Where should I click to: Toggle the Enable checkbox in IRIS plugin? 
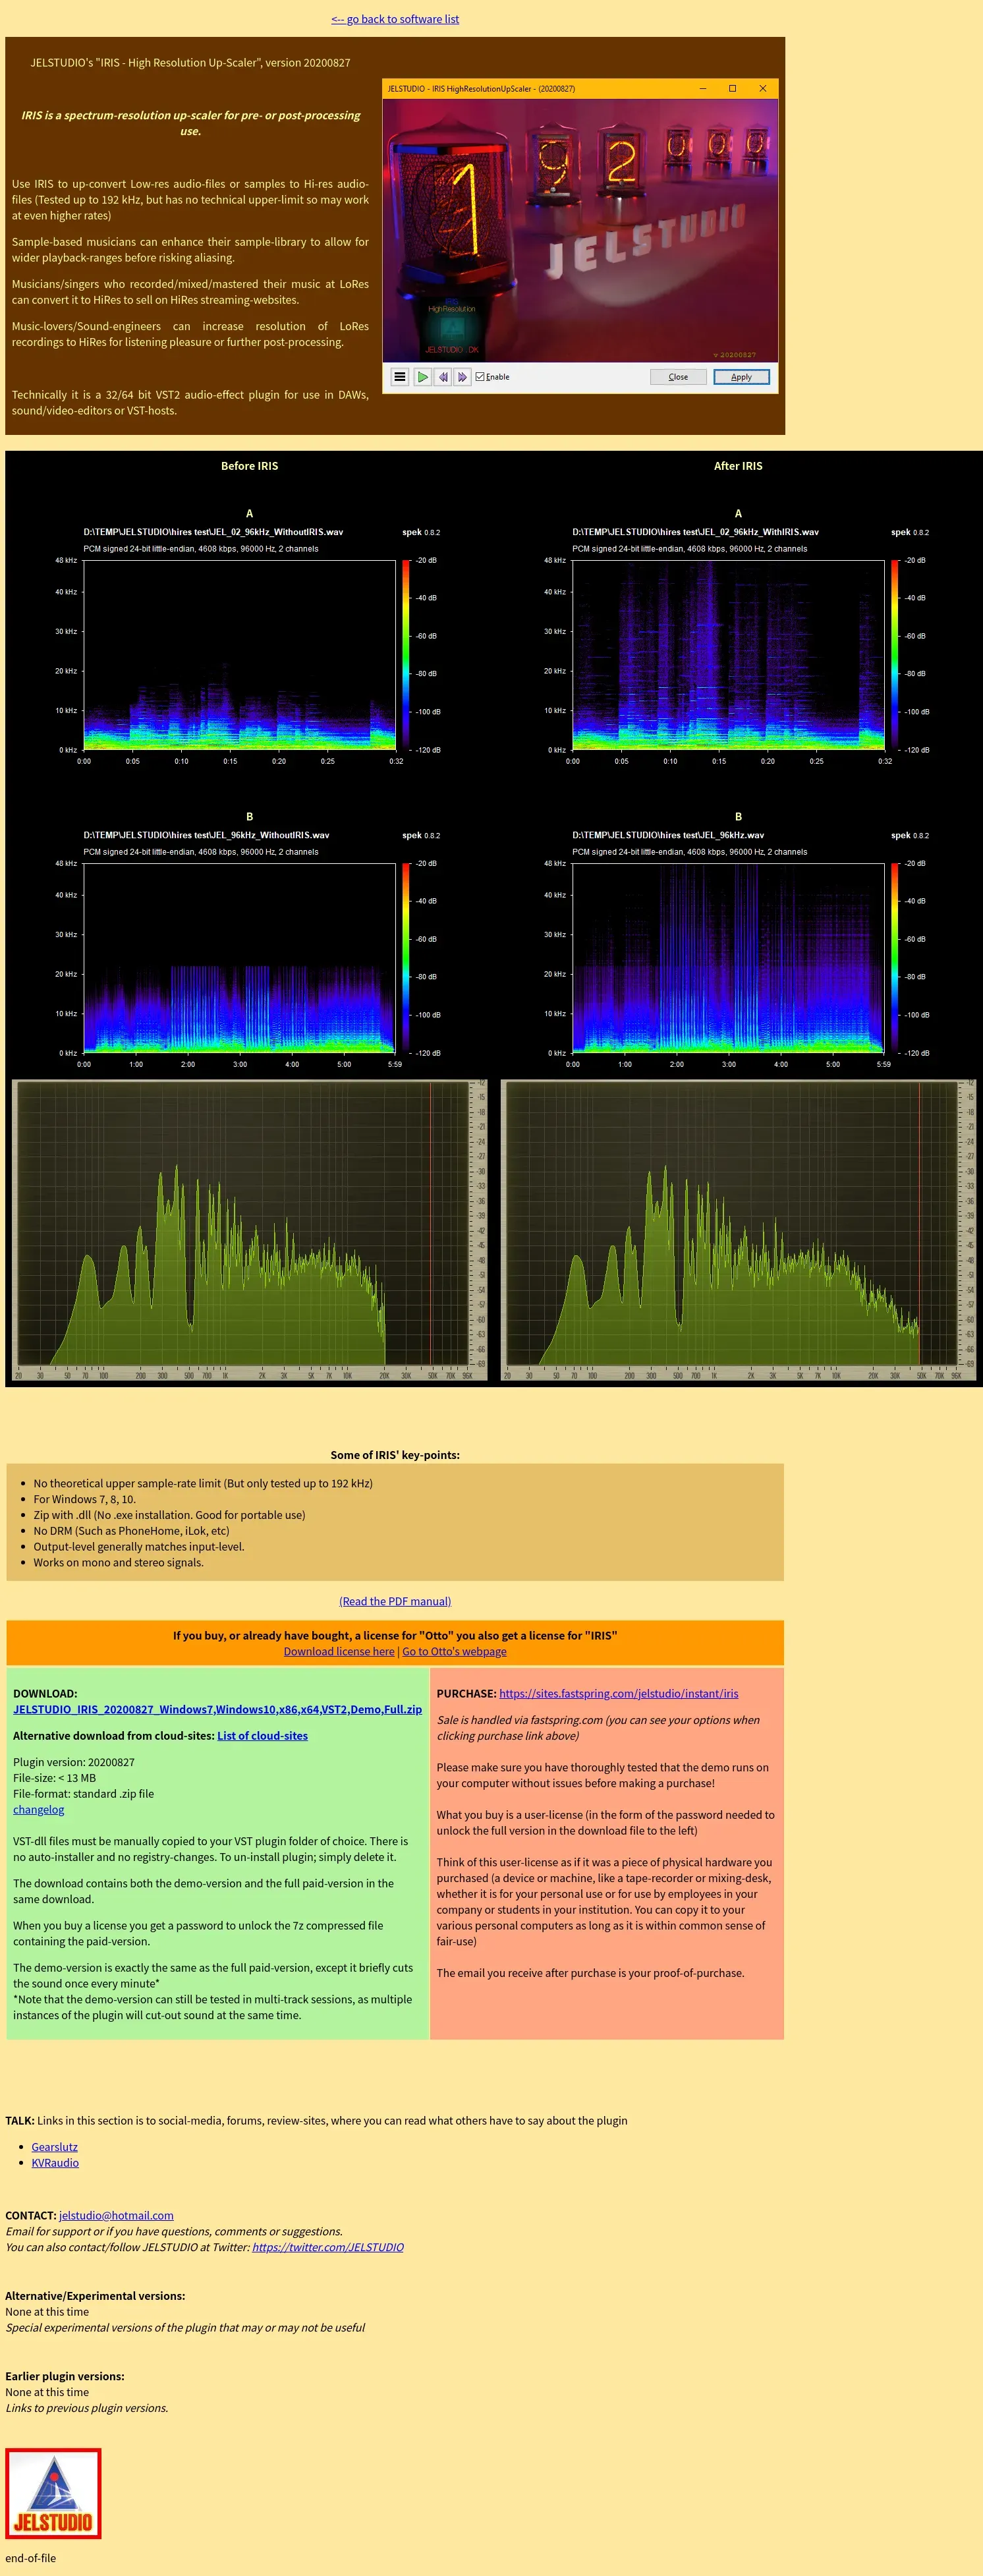pos(492,377)
